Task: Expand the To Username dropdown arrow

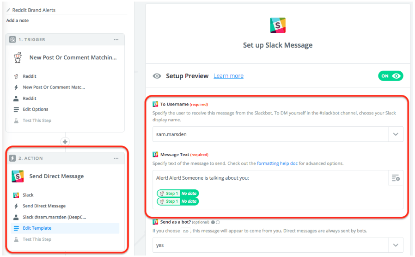Action: (396, 134)
